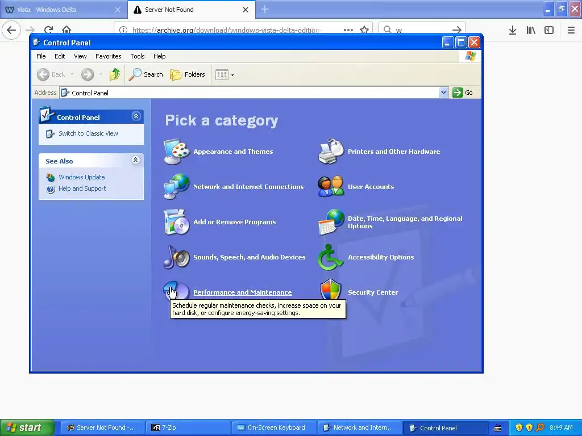Open Windows Update from See Also
The height and width of the screenshot is (436, 582).
click(x=82, y=177)
